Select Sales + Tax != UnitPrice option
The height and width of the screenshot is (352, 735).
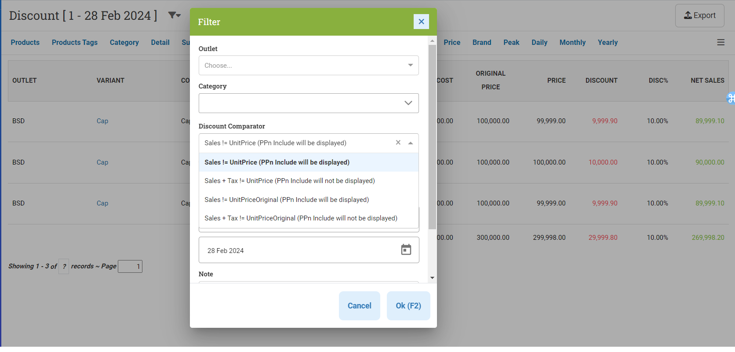309,181
